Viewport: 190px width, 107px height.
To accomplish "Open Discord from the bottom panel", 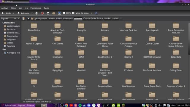I will (x=89, y=105).
